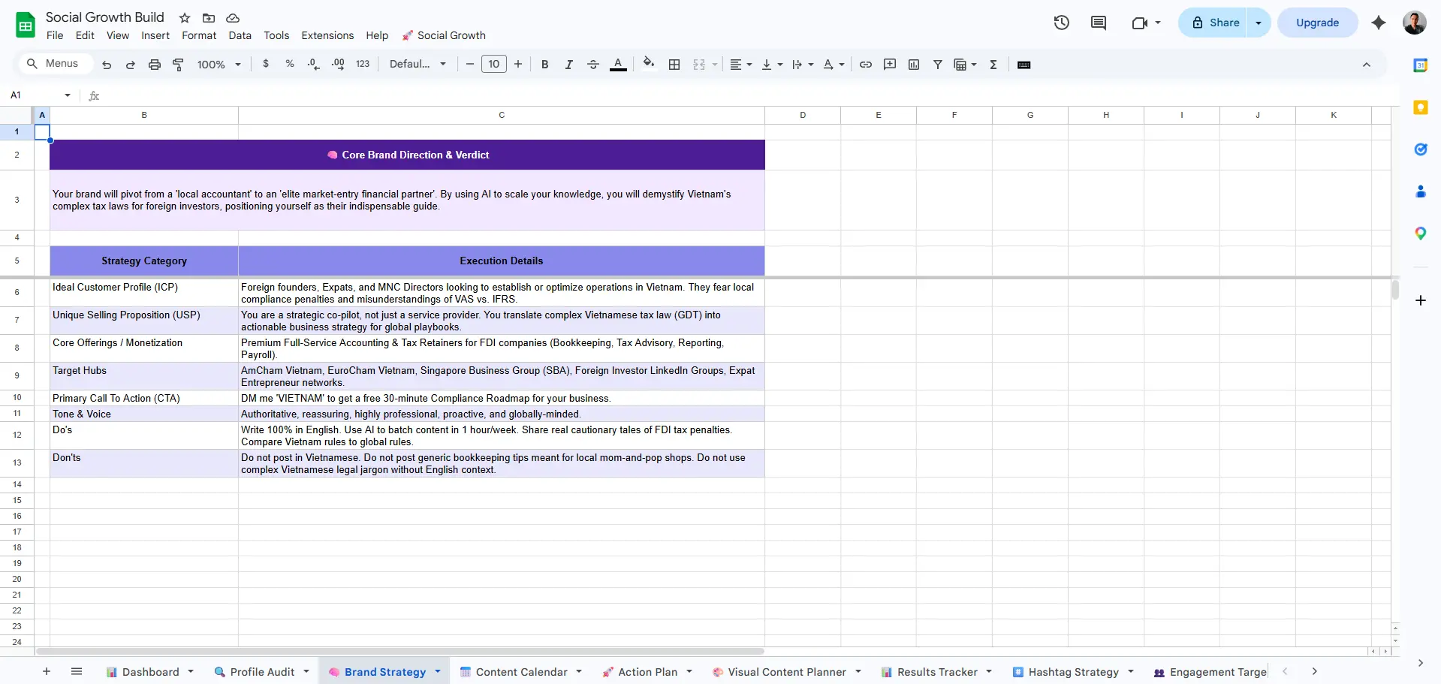Open the zoom 100% dropdown

[219, 65]
